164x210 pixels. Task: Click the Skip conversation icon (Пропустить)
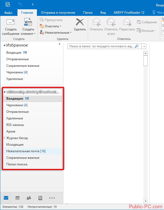(x=42, y=20)
